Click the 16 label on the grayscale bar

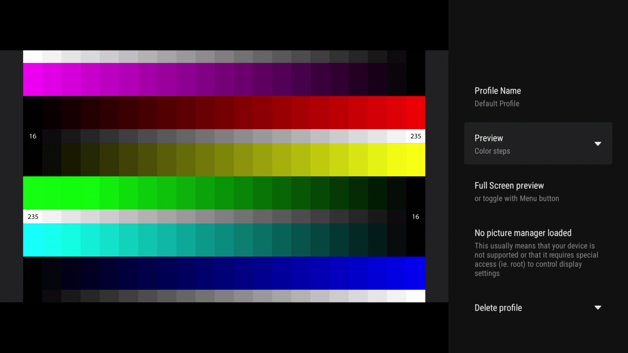tap(33, 136)
